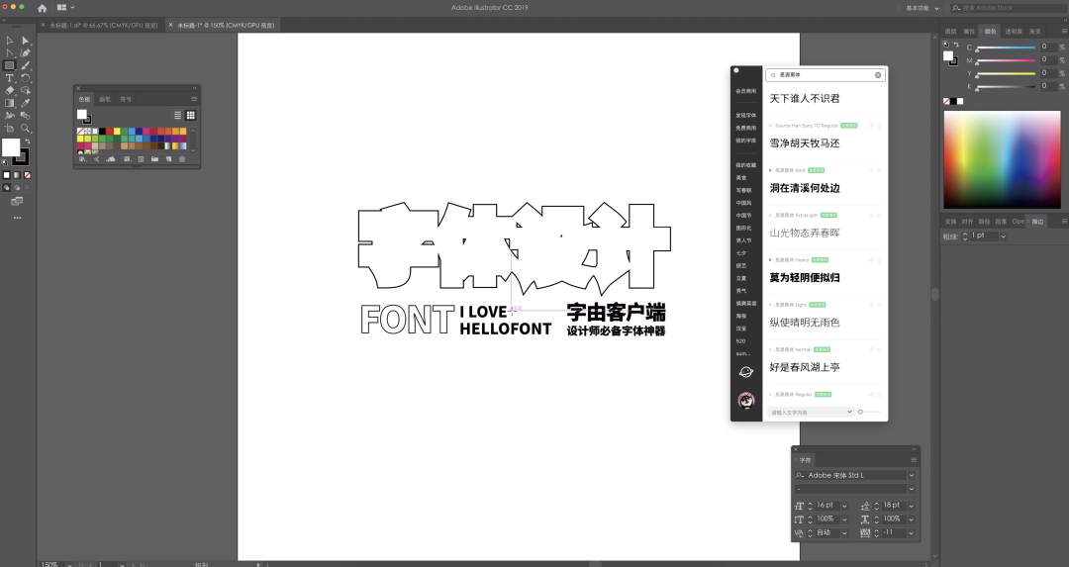This screenshot has width=1069, height=567.
Task: Click 免费商用 in the font sidebar
Action: click(745, 128)
